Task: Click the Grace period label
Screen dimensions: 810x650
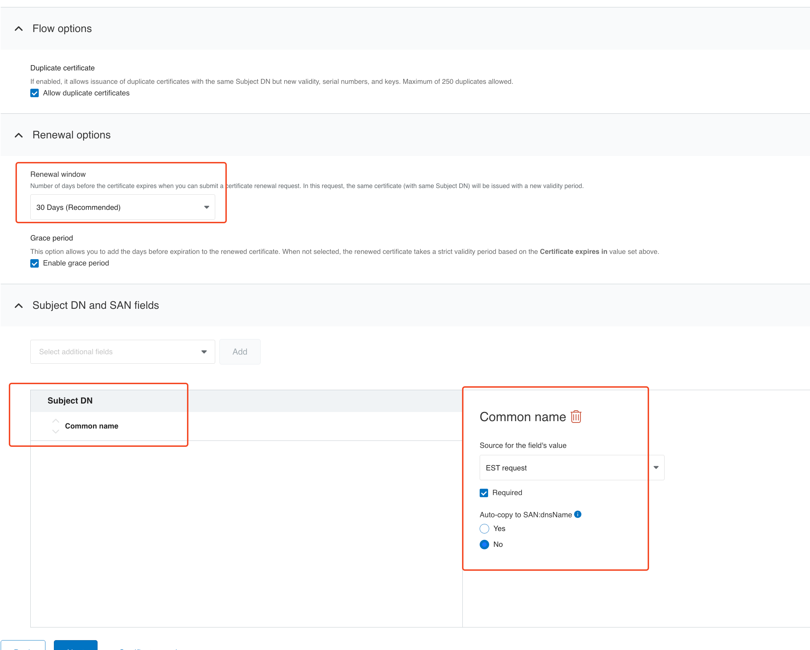Action: (x=51, y=238)
